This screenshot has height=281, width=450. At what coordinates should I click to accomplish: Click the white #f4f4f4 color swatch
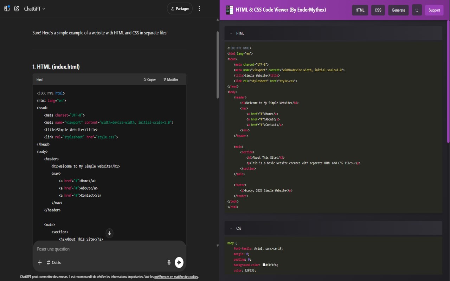pos(264,265)
